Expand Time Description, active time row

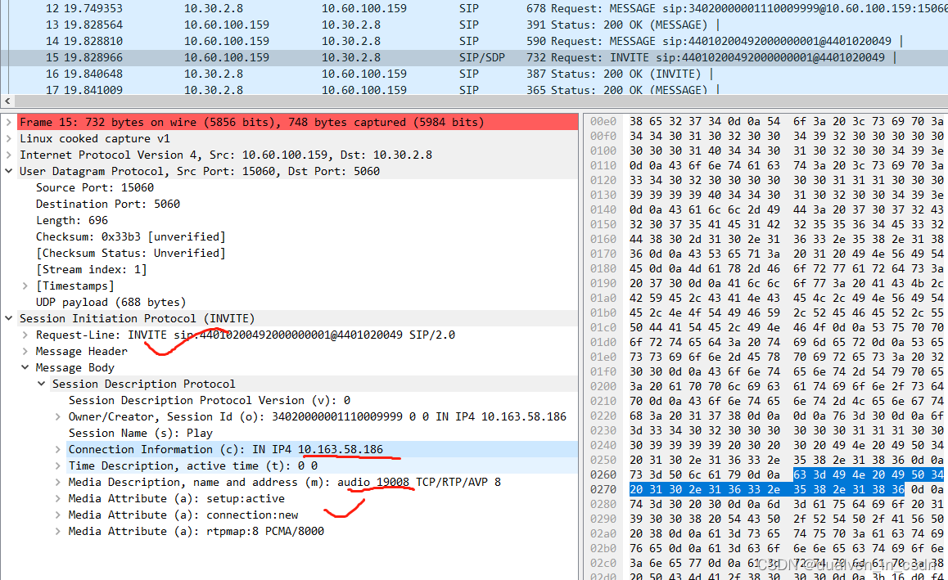57,465
